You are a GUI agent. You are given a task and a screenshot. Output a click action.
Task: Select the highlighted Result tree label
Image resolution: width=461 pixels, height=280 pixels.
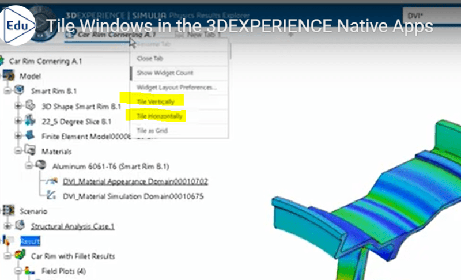(x=30, y=241)
